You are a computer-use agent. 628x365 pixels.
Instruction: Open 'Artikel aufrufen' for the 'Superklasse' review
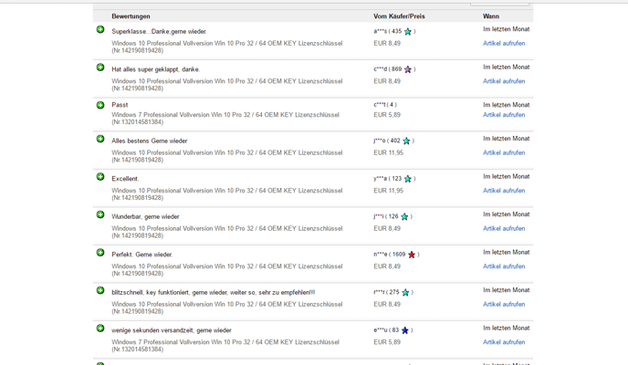coord(504,44)
